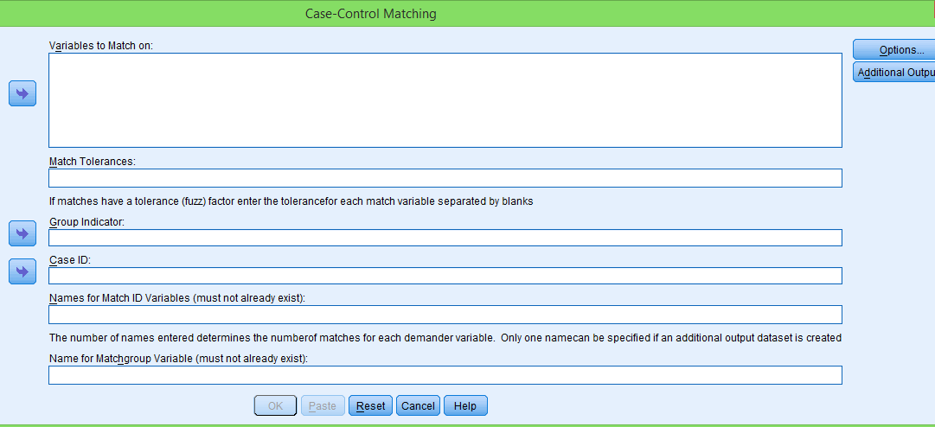This screenshot has width=935, height=427.
Task: Cancel the Case-Control Matching dialog
Action: 418,406
